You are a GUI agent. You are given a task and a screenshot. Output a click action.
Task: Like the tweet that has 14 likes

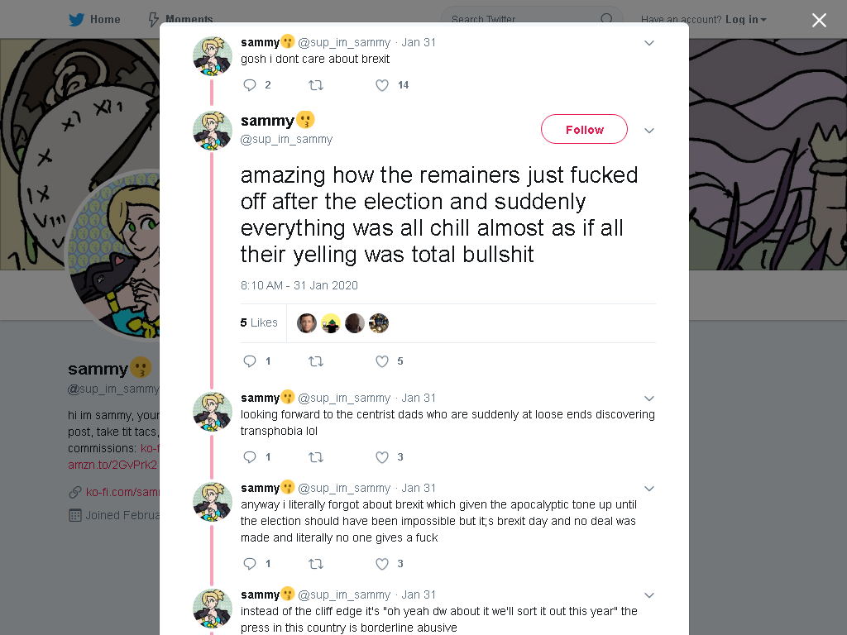382,85
